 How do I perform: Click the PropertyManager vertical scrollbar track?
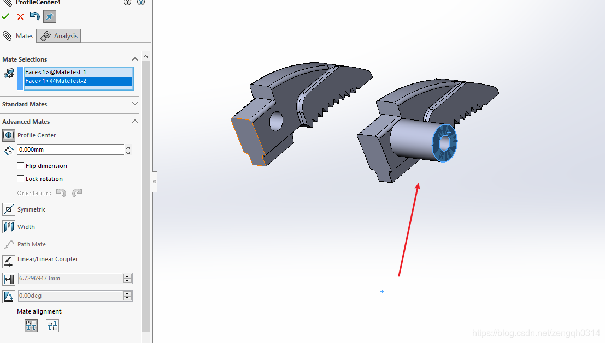(145, 196)
